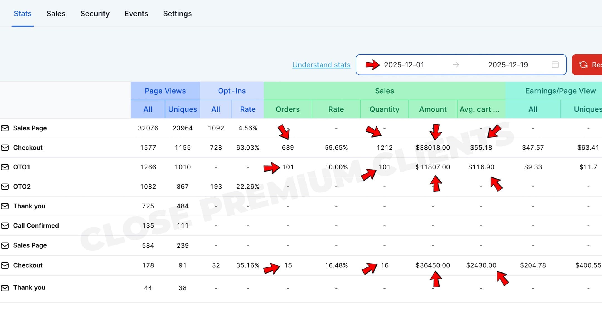Open the Understand stats link
Screen dimensions: 602x312
pos(321,65)
